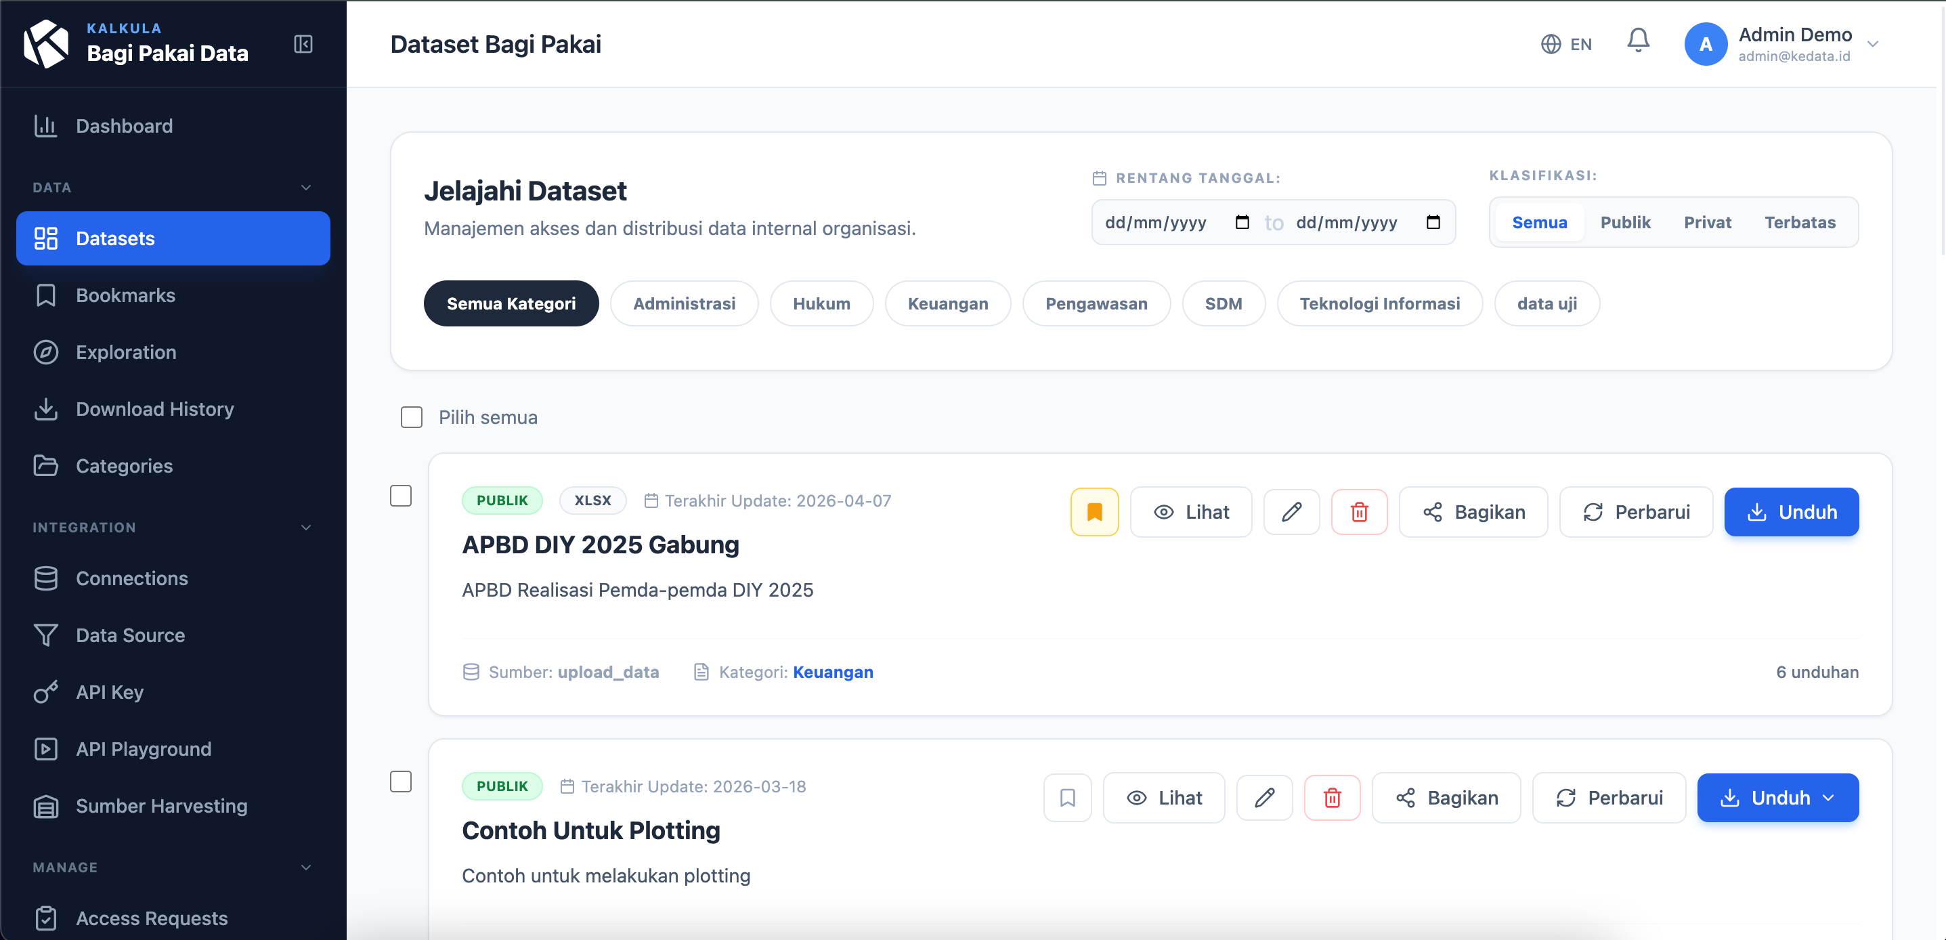Select the Hukum category filter
The height and width of the screenshot is (940, 1946).
[x=821, y=303]
